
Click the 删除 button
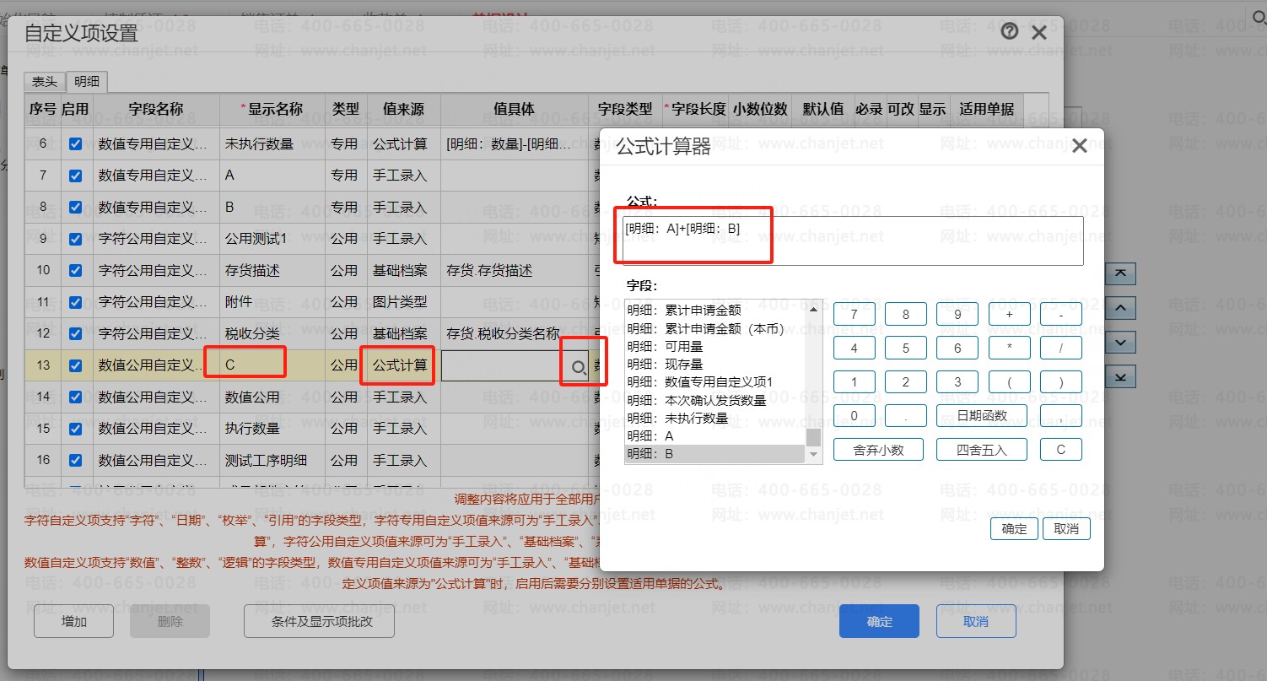click(170, 622)
